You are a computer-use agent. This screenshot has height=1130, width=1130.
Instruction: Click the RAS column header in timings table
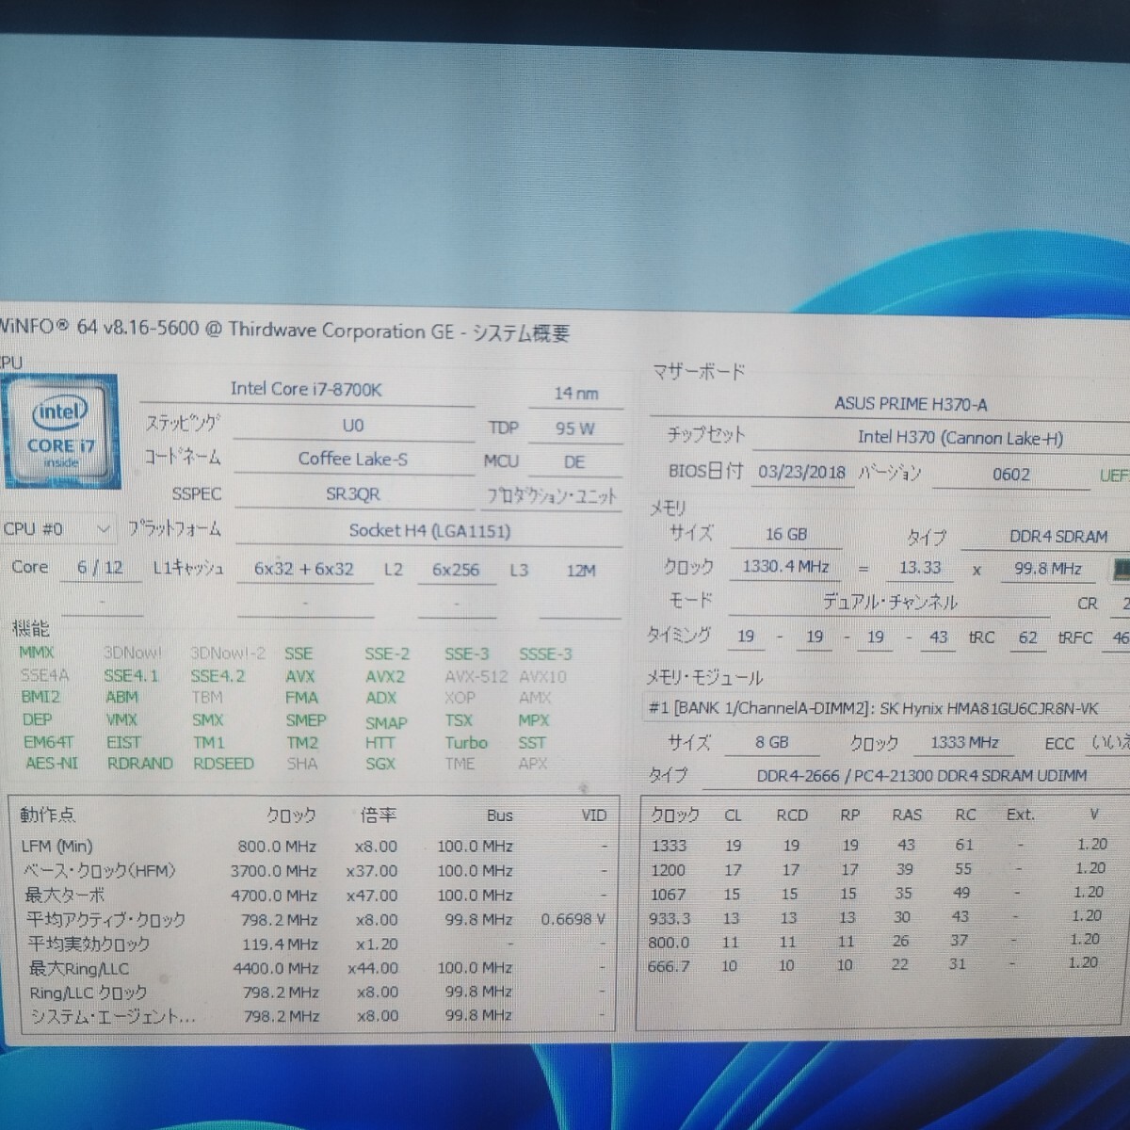(x=907, y=815)
